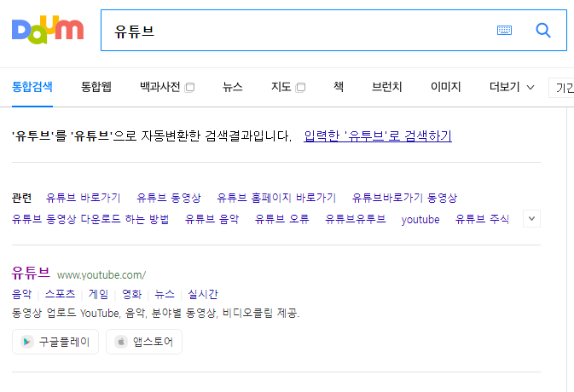The width and height of the screenshot is (574, 392).
Task: Click the Apple icon in 앱스토어 button
Action: 121,342
